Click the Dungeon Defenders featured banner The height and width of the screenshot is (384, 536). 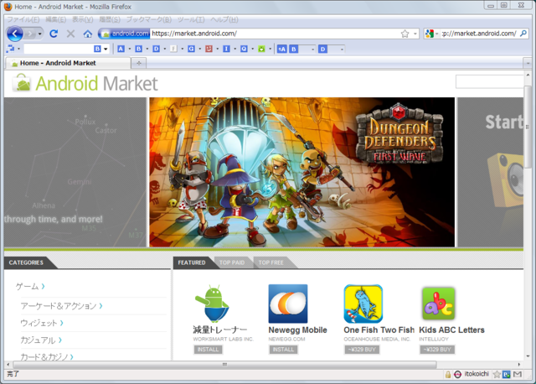[301, 172]
